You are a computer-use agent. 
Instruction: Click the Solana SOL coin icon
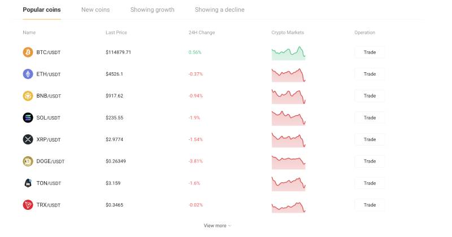(28, 118)
